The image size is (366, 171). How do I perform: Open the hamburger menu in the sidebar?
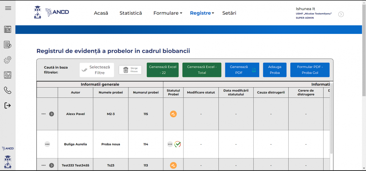pos(8,8)
